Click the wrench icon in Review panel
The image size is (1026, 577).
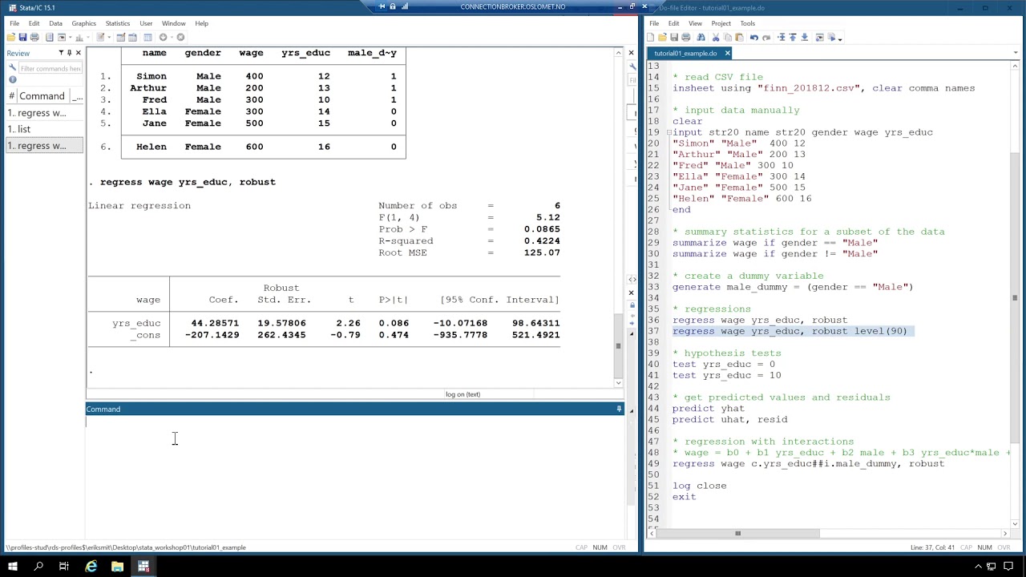12,68
